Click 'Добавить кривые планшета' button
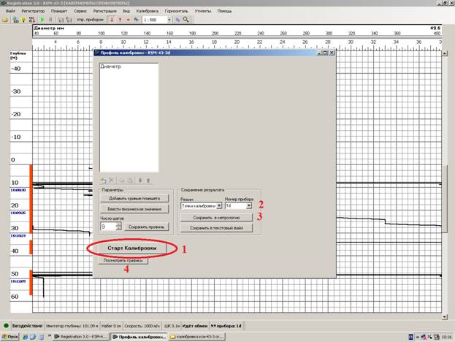This screenshot has width=455, height=342. click(134, 198)
